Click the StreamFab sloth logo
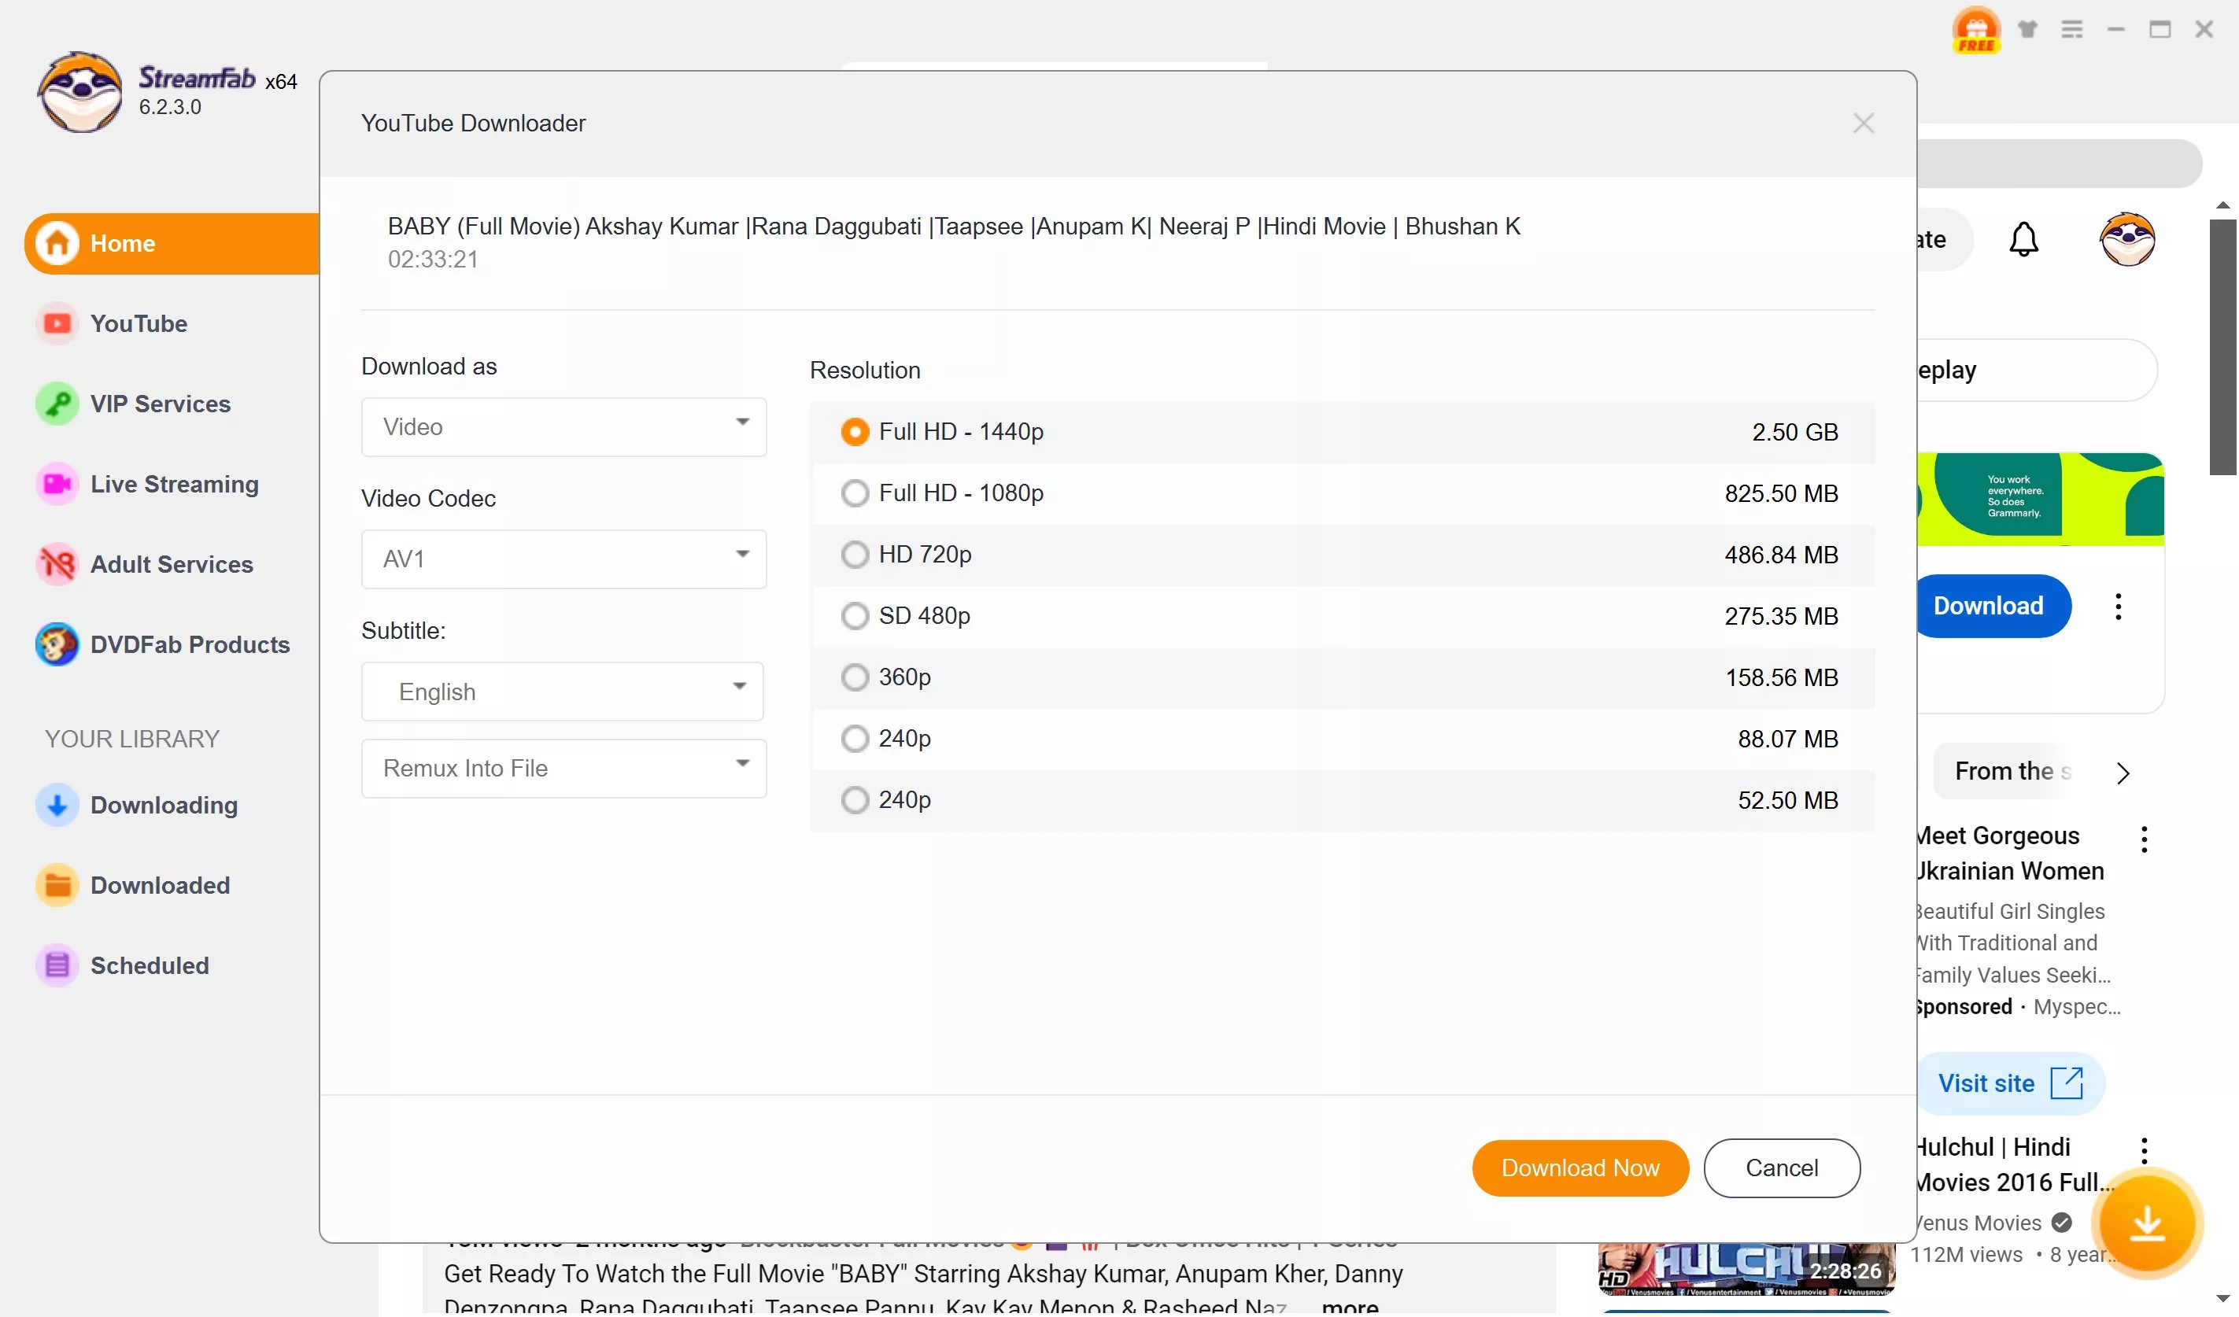 pyautogui.click(x=80, y=91)
